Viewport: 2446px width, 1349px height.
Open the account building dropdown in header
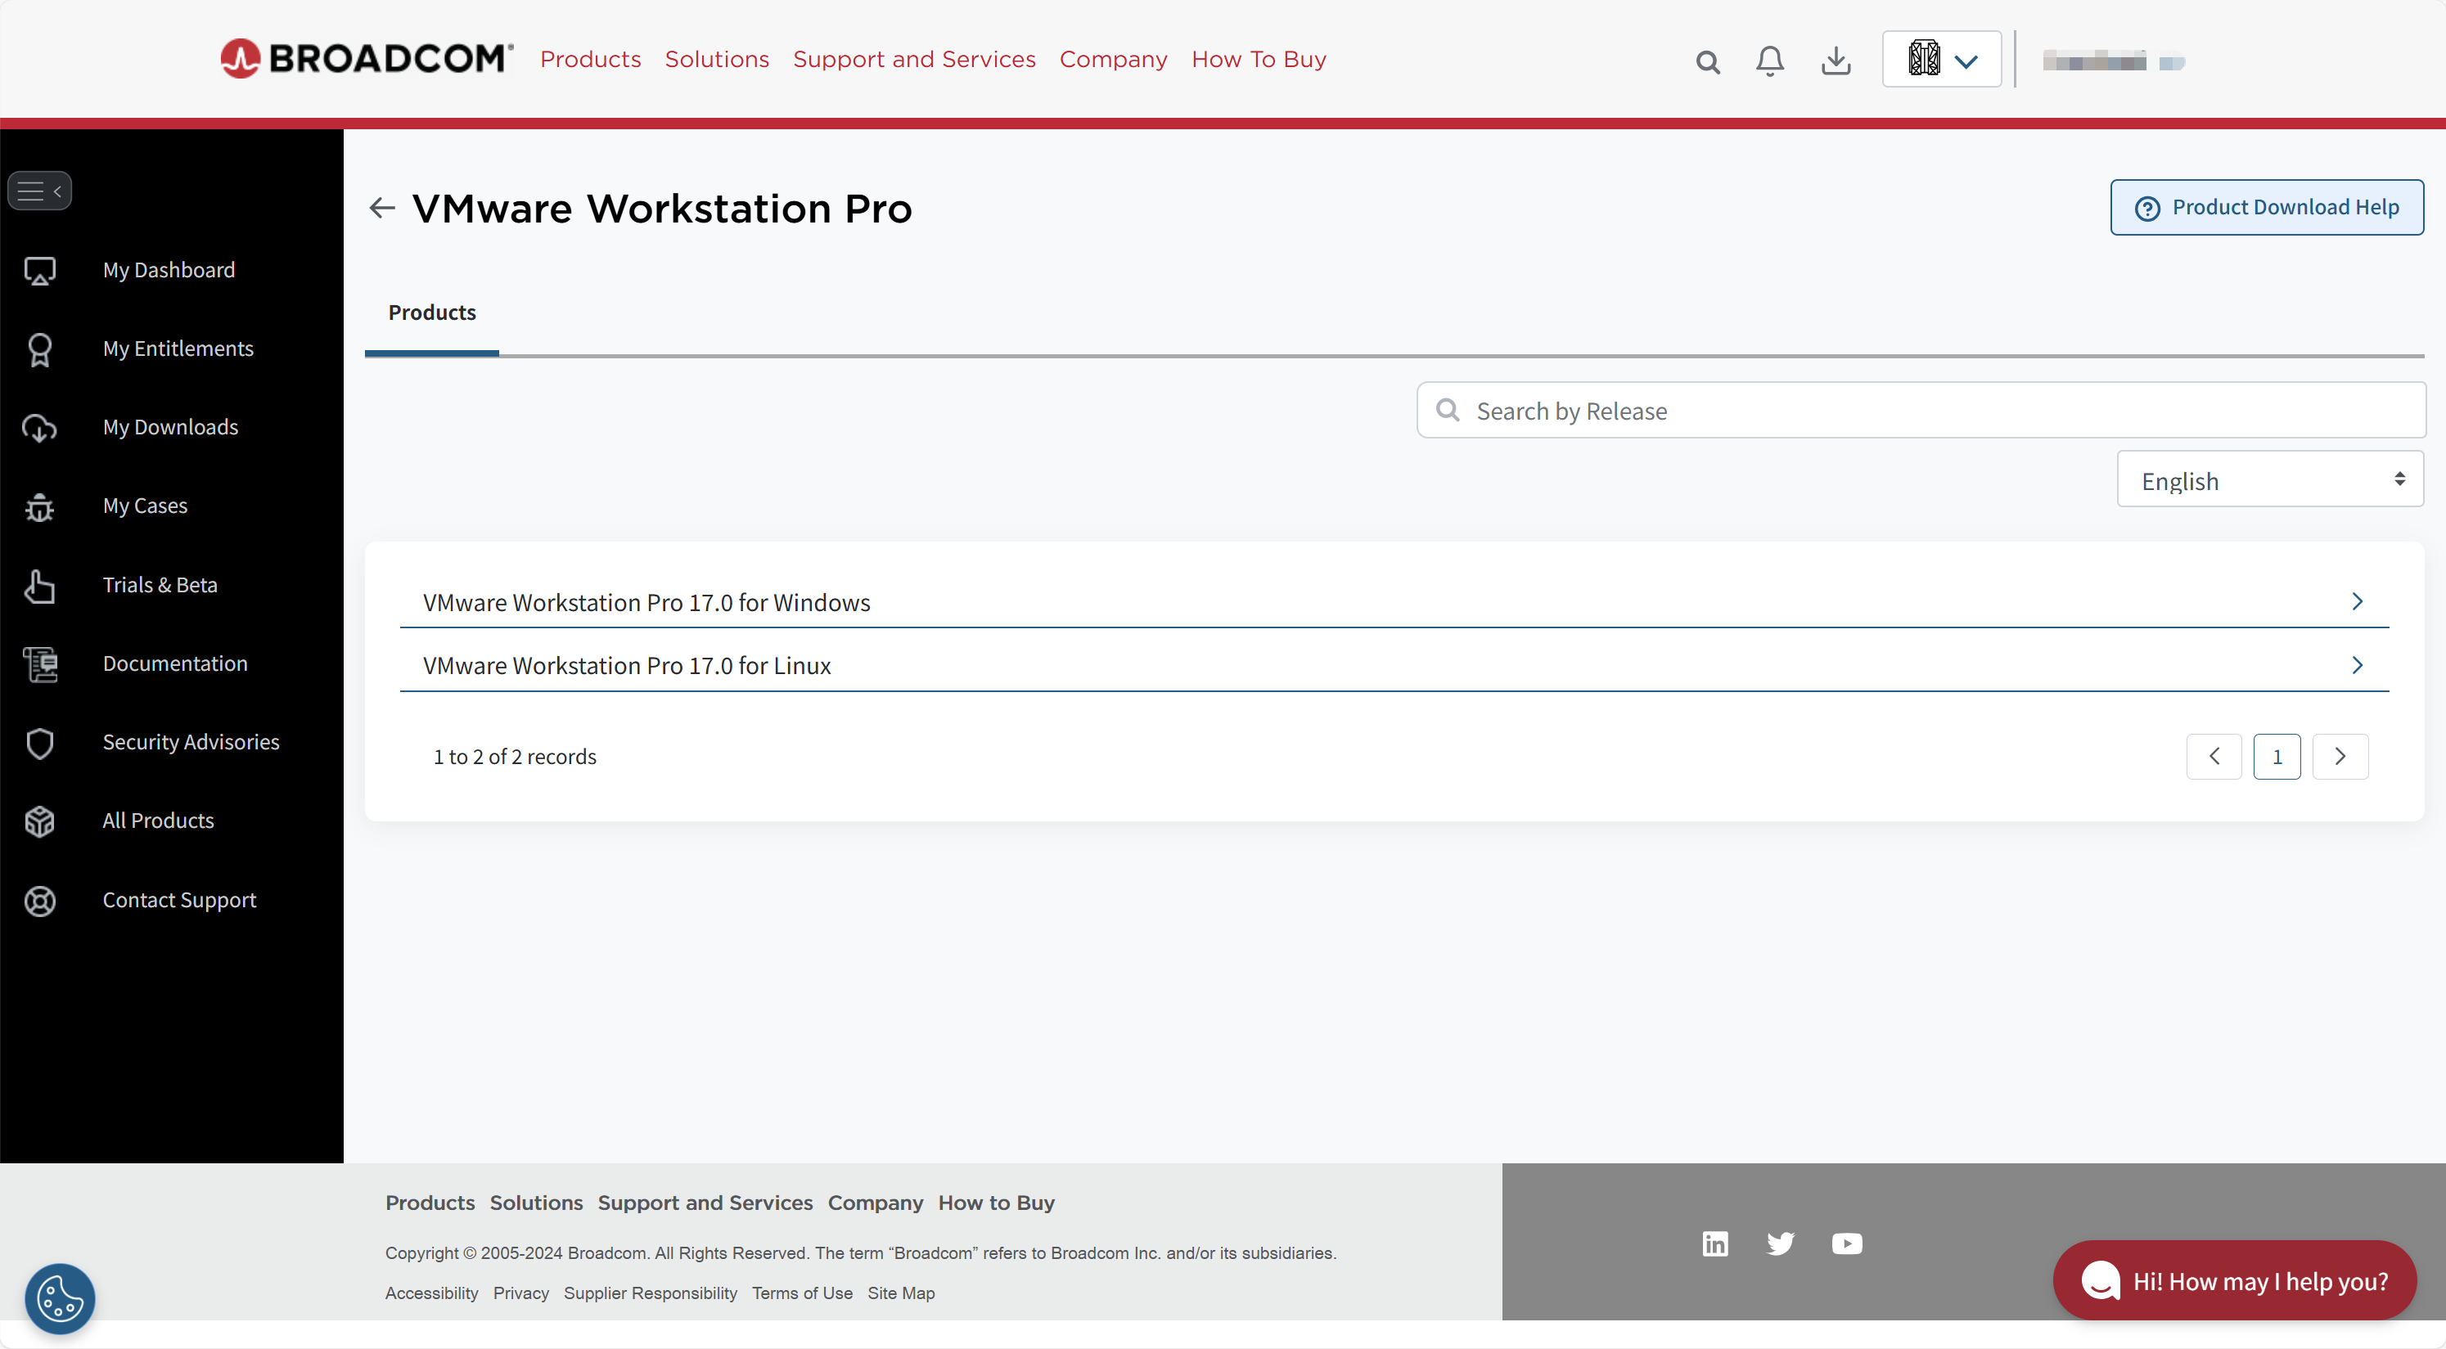[1941, 60]
